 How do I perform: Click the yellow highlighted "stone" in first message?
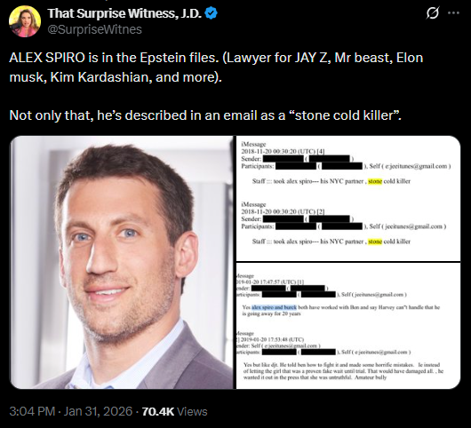coord(375,181)
